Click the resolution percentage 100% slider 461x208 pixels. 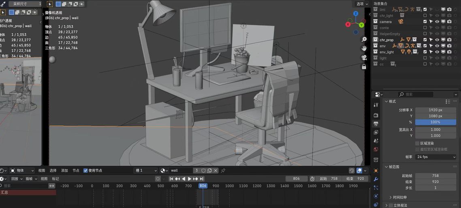[435, 122]
